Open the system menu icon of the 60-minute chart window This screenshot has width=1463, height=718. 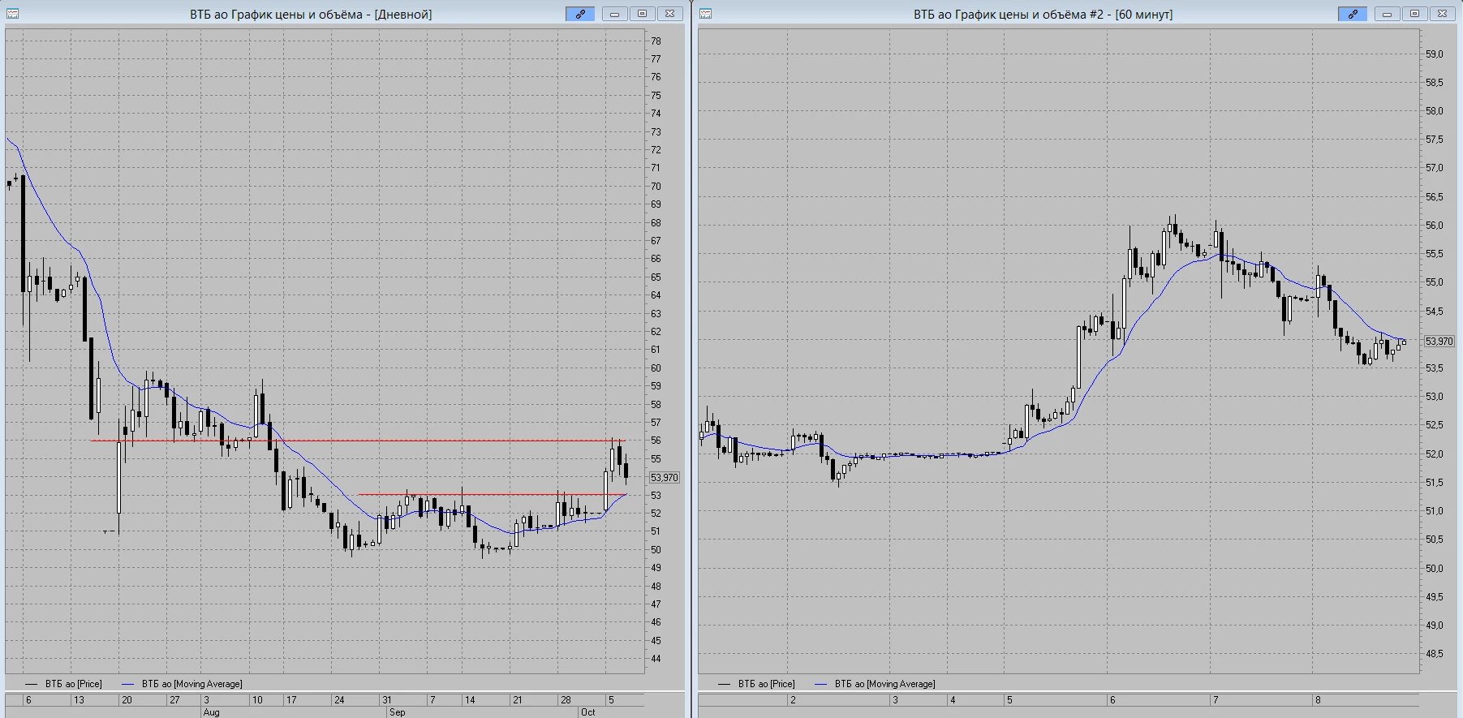point(706,14)
